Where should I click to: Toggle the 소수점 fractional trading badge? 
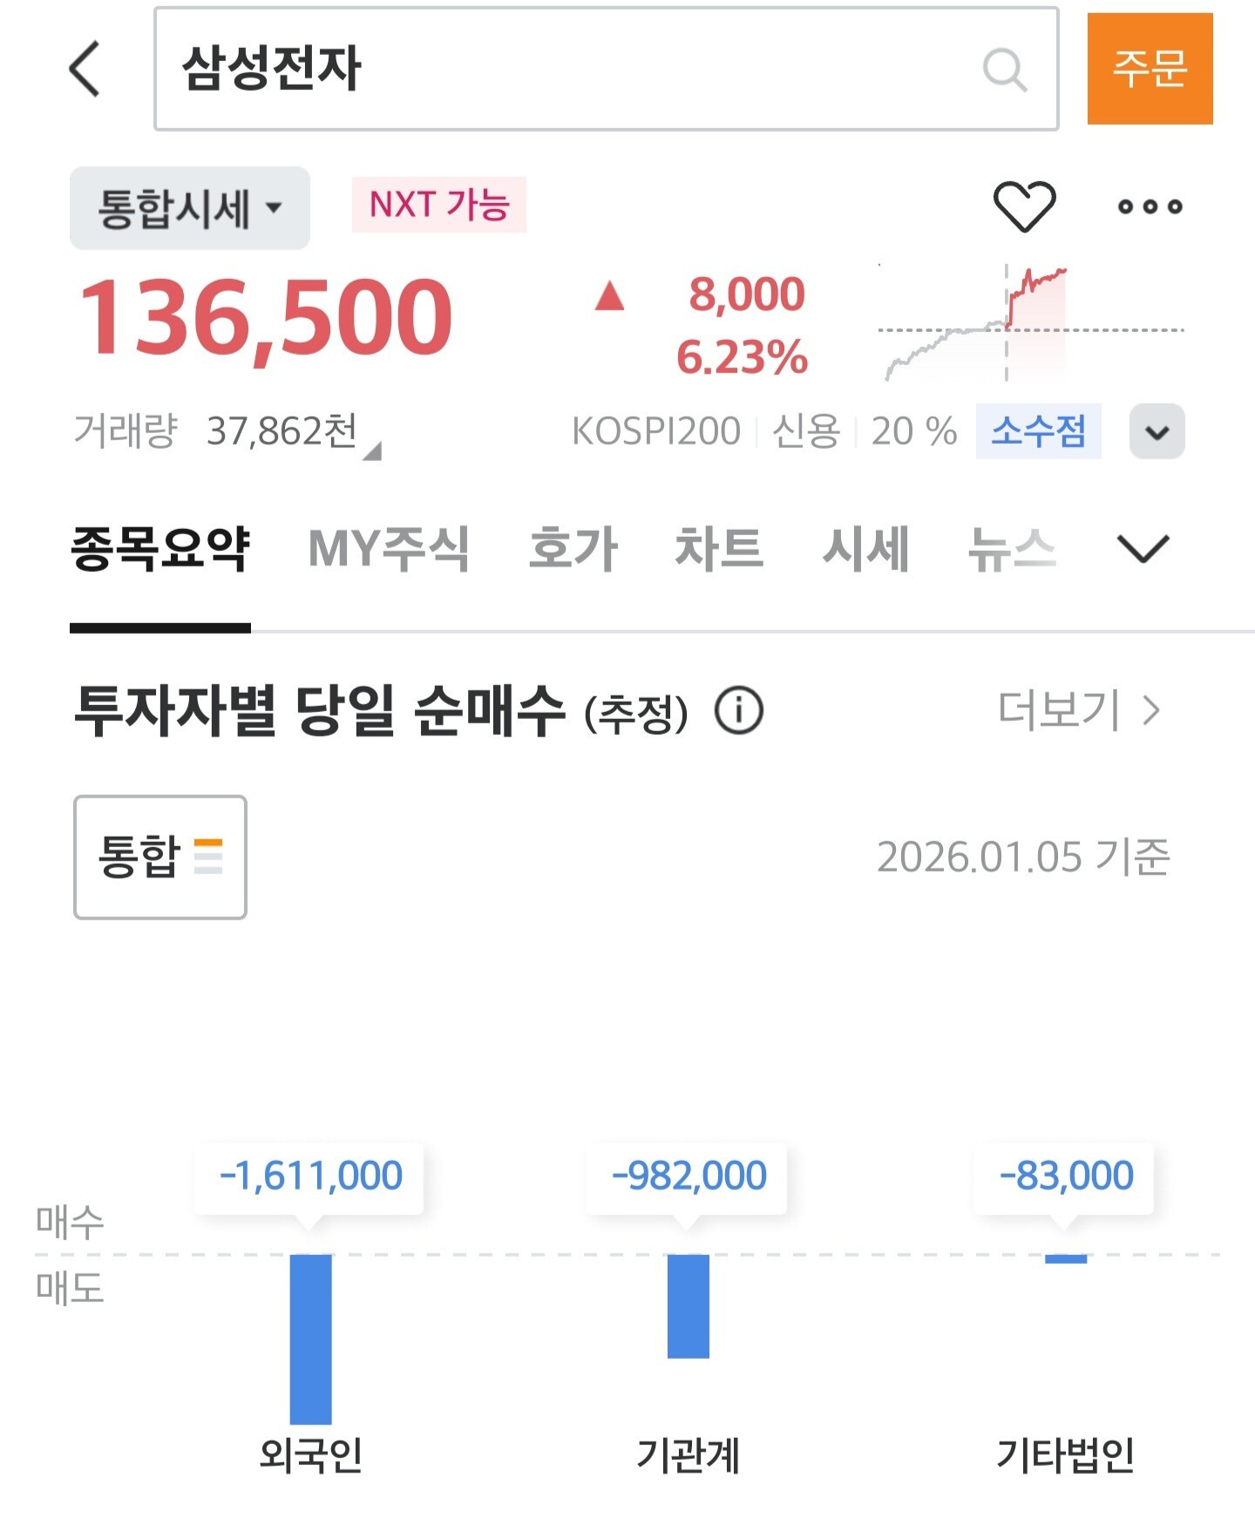tap(1038, 431)
